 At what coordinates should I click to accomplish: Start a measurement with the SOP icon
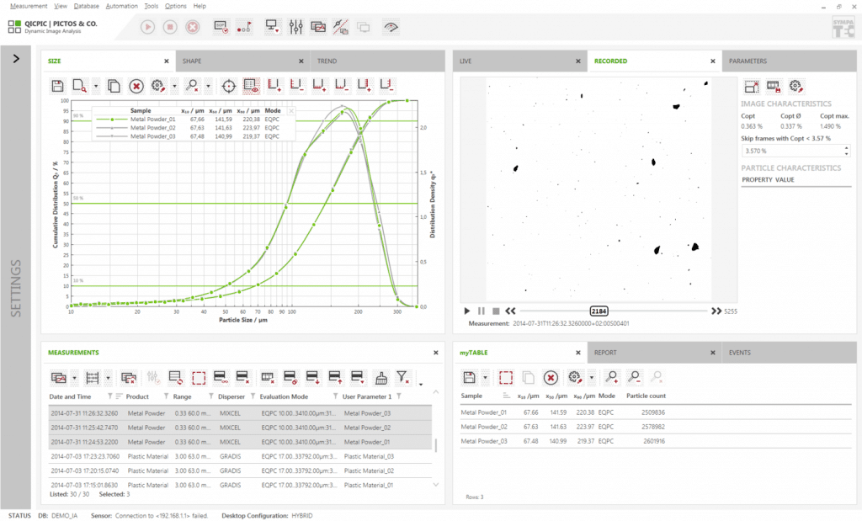pos(220,27)
